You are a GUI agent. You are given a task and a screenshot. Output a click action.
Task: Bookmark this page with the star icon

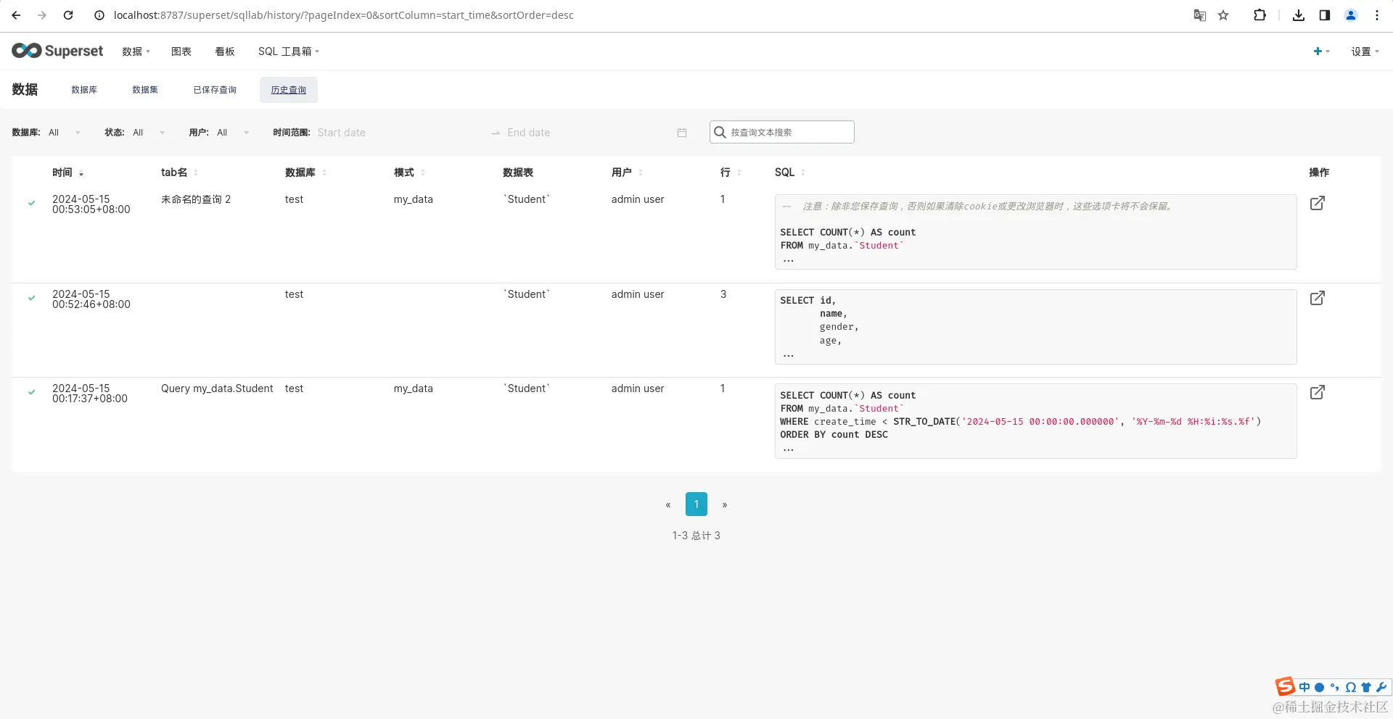1223,15
